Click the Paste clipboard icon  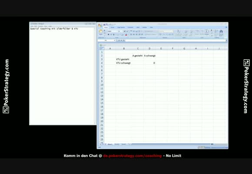(x=101, y=32)
